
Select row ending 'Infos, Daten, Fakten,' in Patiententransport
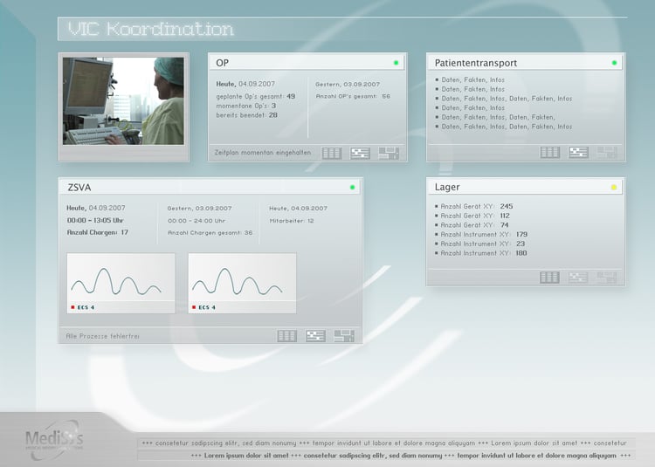495,117
